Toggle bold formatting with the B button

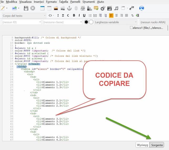click(x=74, y=16)
